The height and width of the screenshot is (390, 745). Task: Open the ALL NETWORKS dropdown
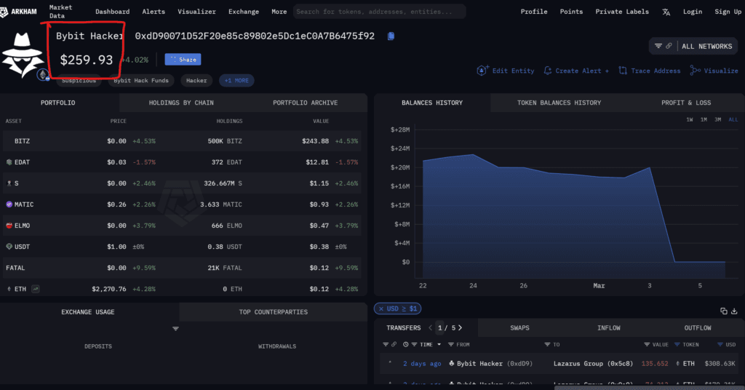(706, 47)
